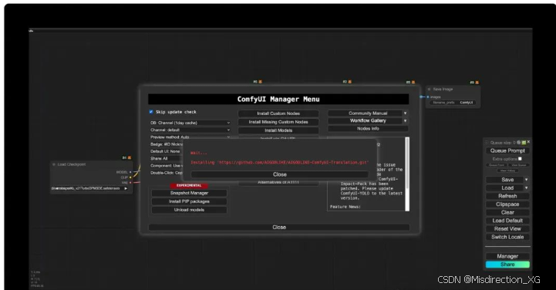Click next checkpoint arrow in Load Checkpoint

click(x=126, y=188)
